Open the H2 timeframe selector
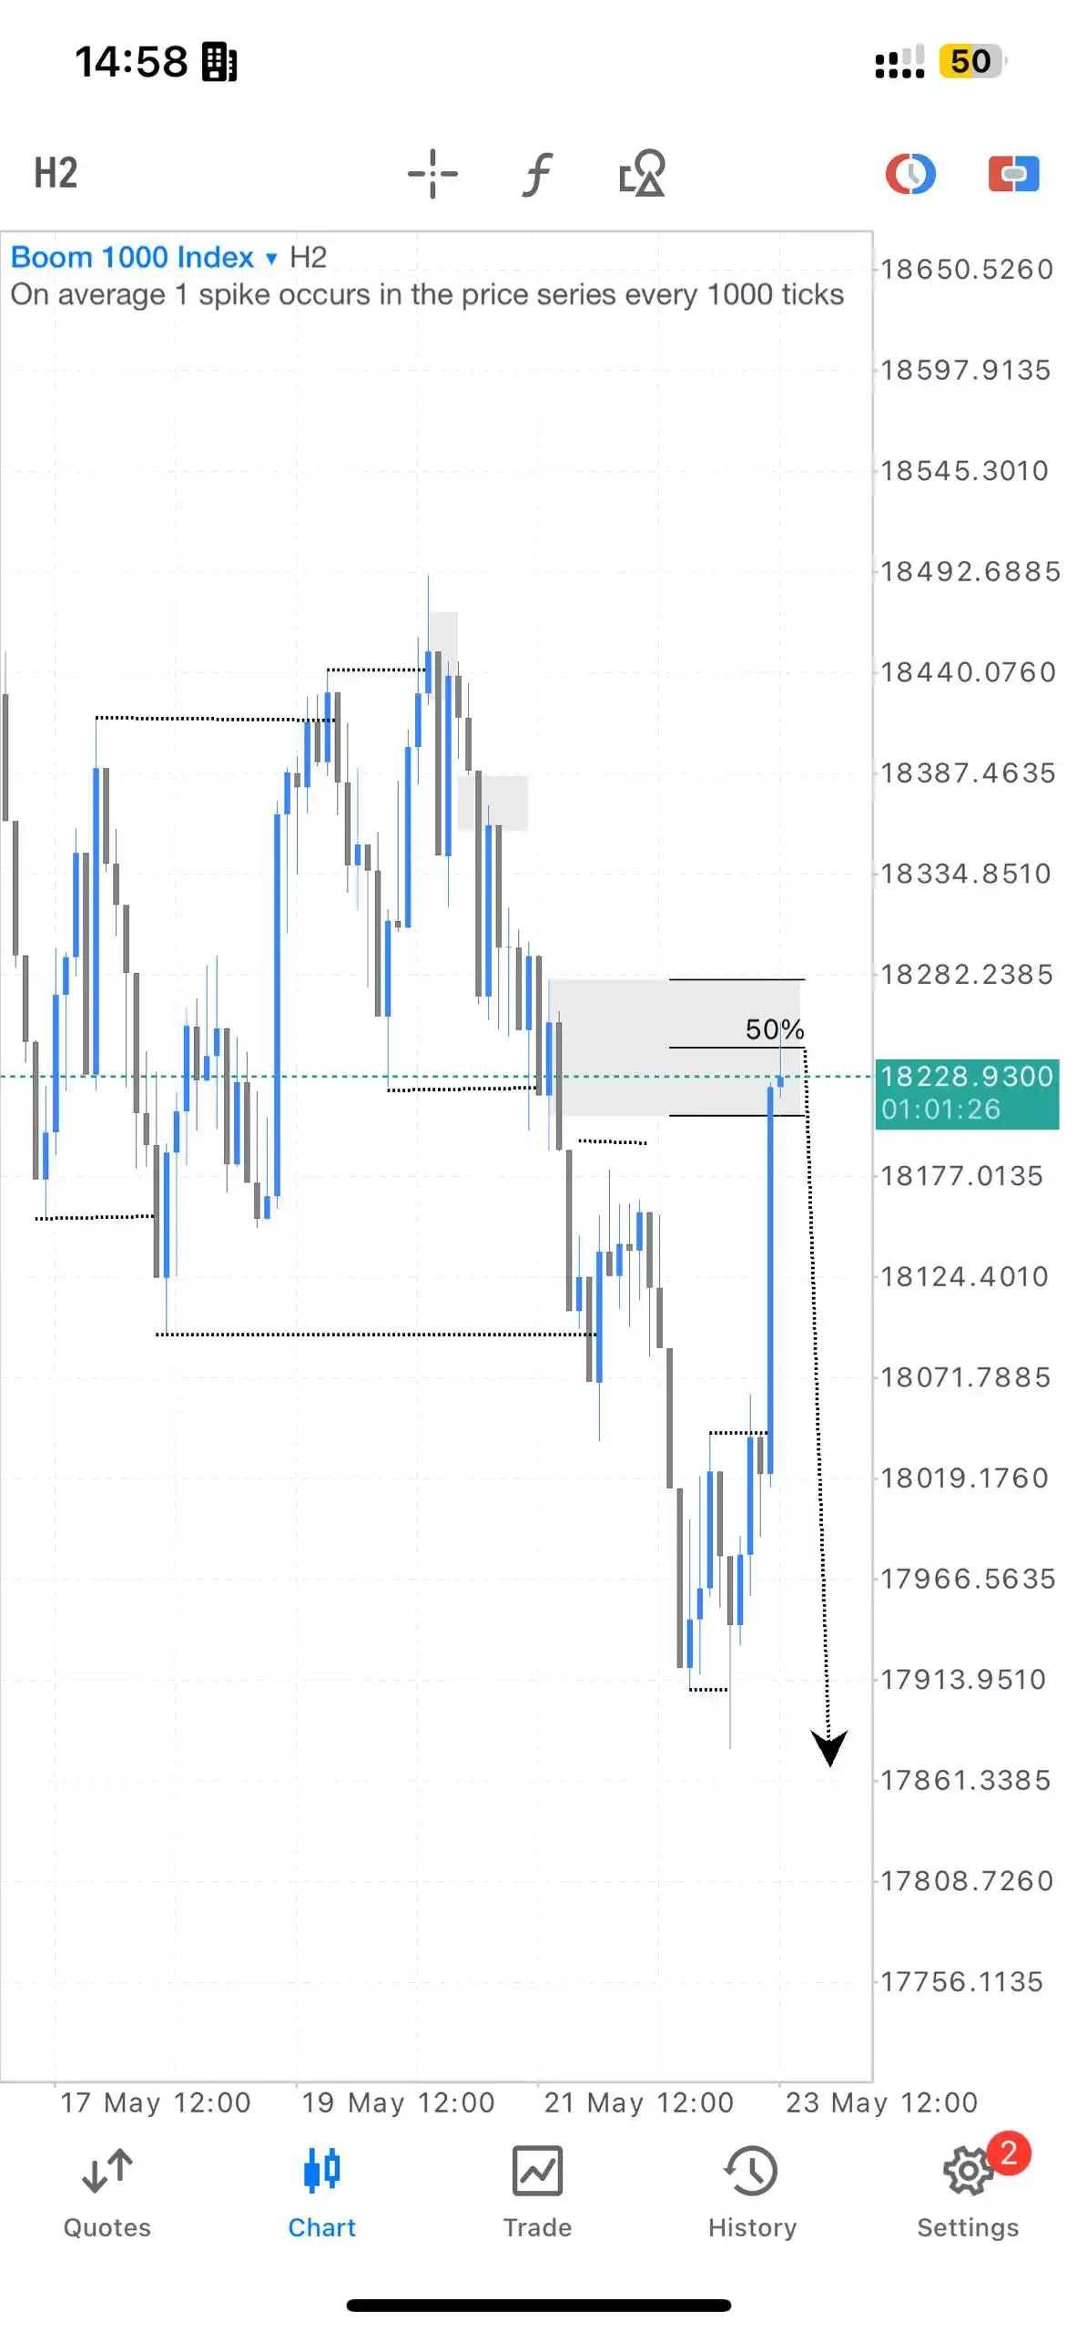This screenshot has width=1077, height=2332. pyautogui.click(x=56, y=173)
